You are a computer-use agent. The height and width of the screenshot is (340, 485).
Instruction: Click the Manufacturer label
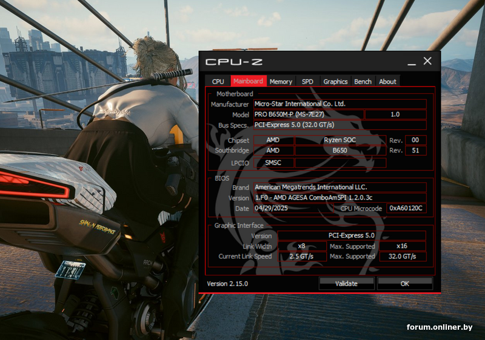point(230,104)
